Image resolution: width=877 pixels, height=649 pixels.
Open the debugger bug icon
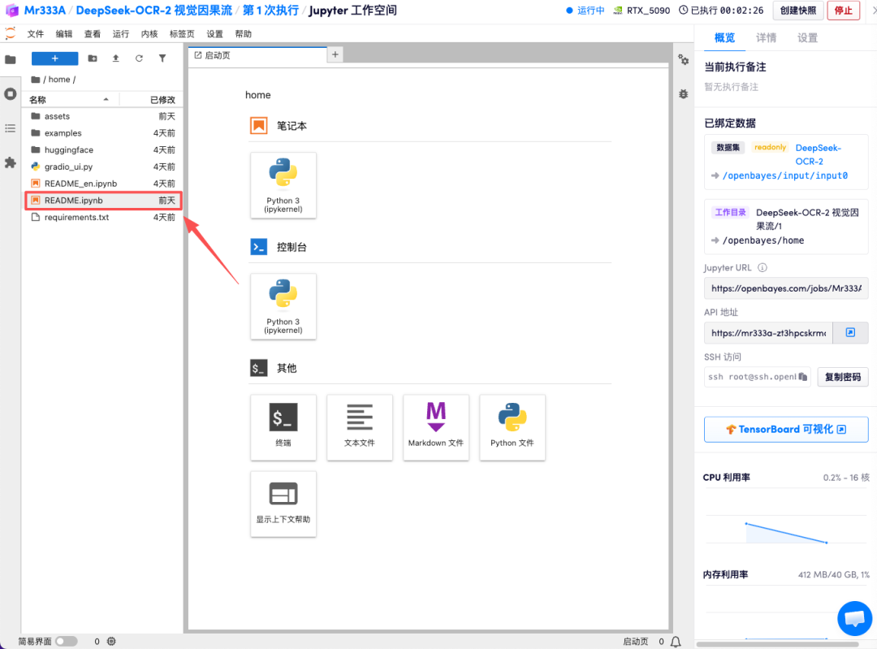pos(684,94)
